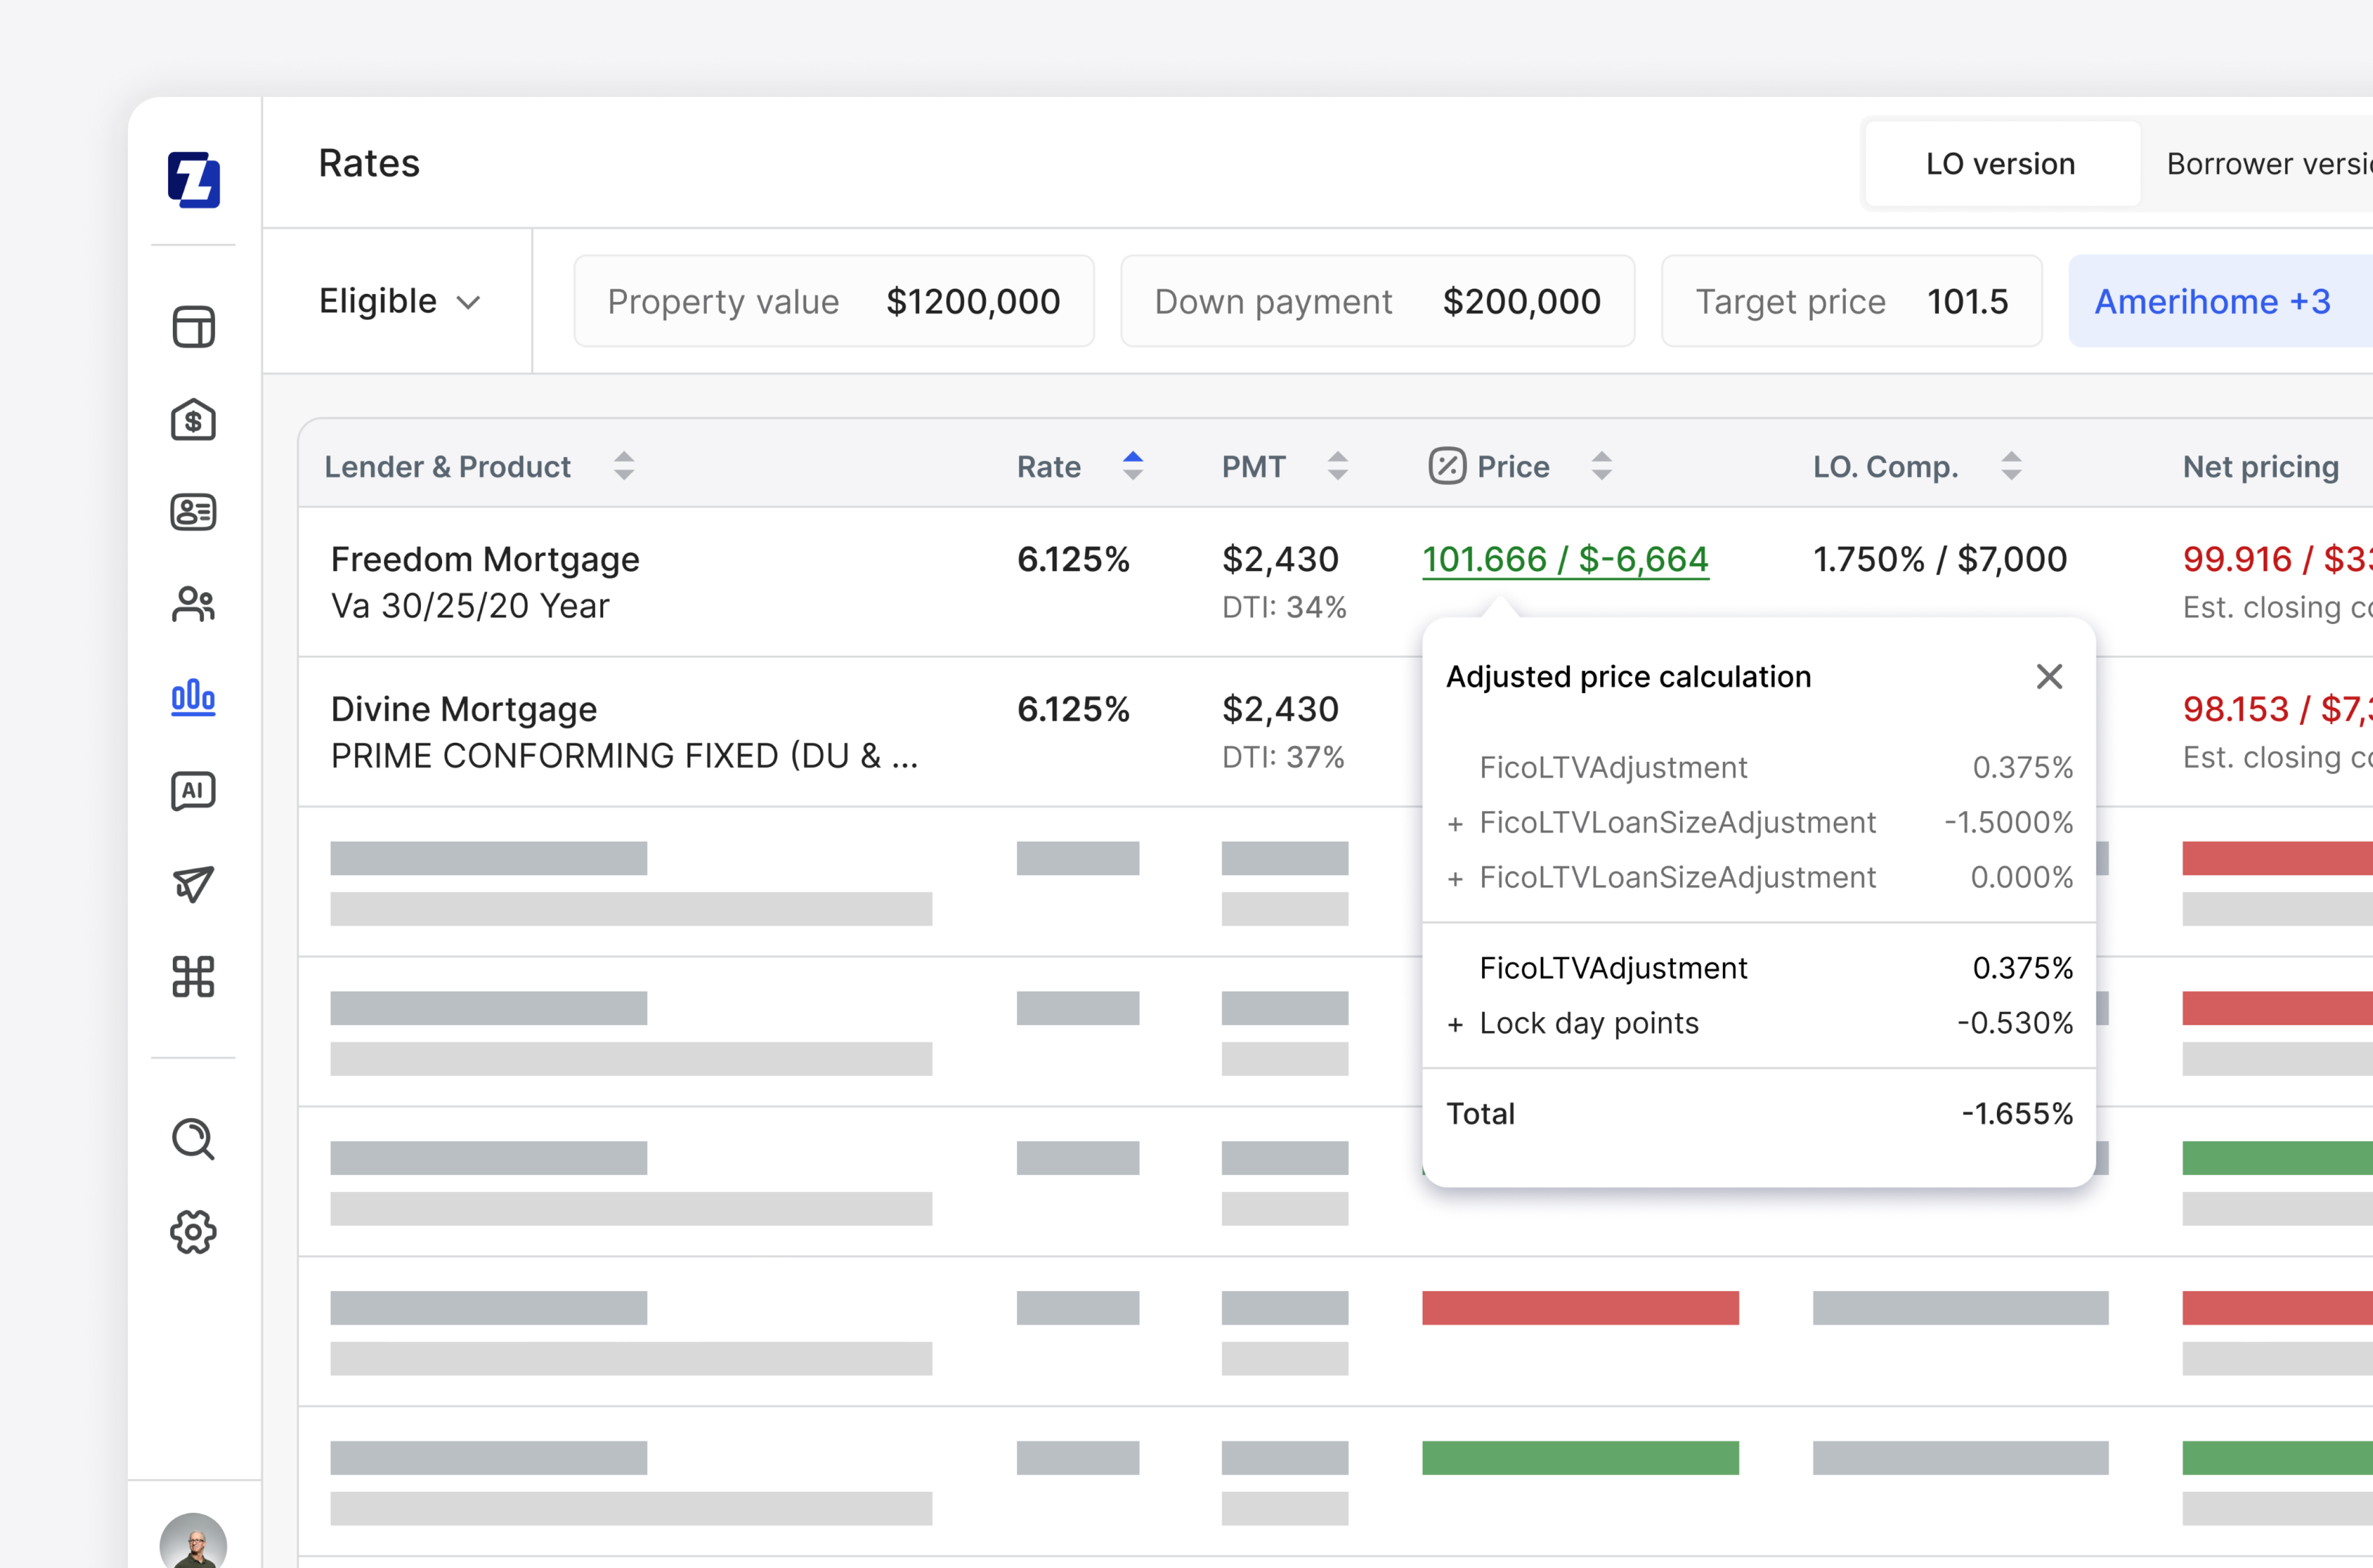This screenshot has height=1568, width=2373.
Task: Click the Lock day points row
Action: (x=1759, y=1023)
